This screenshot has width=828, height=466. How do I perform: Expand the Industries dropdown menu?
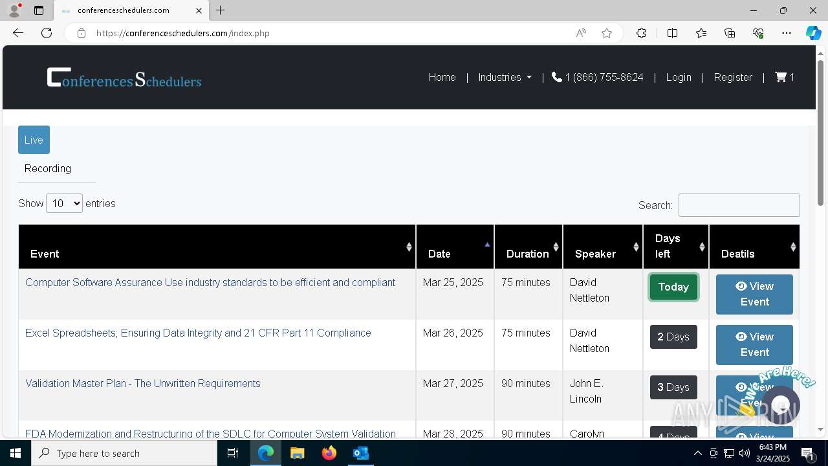point(505,77)
